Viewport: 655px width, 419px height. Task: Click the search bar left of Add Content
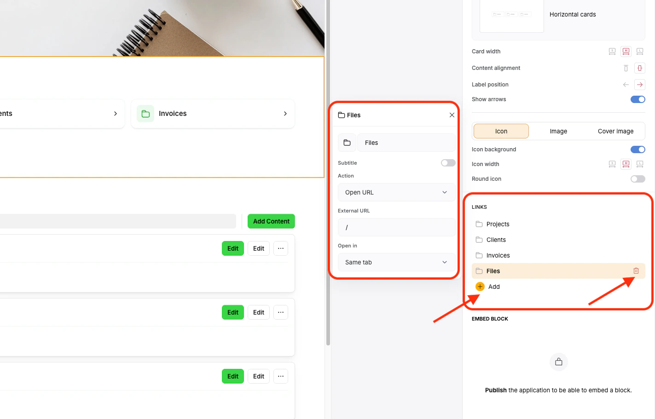[118, 221]
